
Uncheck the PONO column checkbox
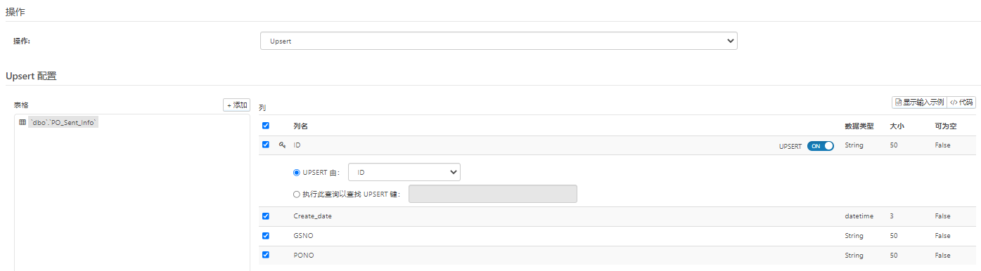[266, 255]
